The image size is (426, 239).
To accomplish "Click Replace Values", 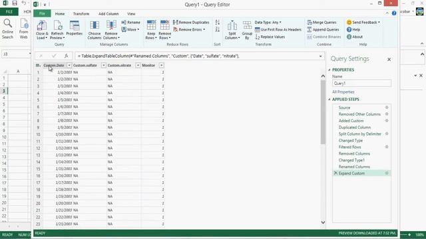I will click(x=270, y=37).
